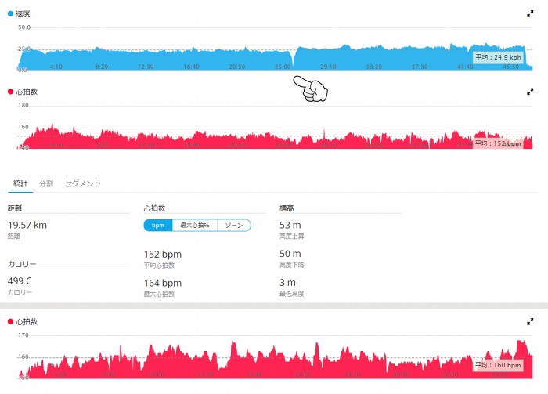Select the bpm heart rate unit

click(157, 225)
